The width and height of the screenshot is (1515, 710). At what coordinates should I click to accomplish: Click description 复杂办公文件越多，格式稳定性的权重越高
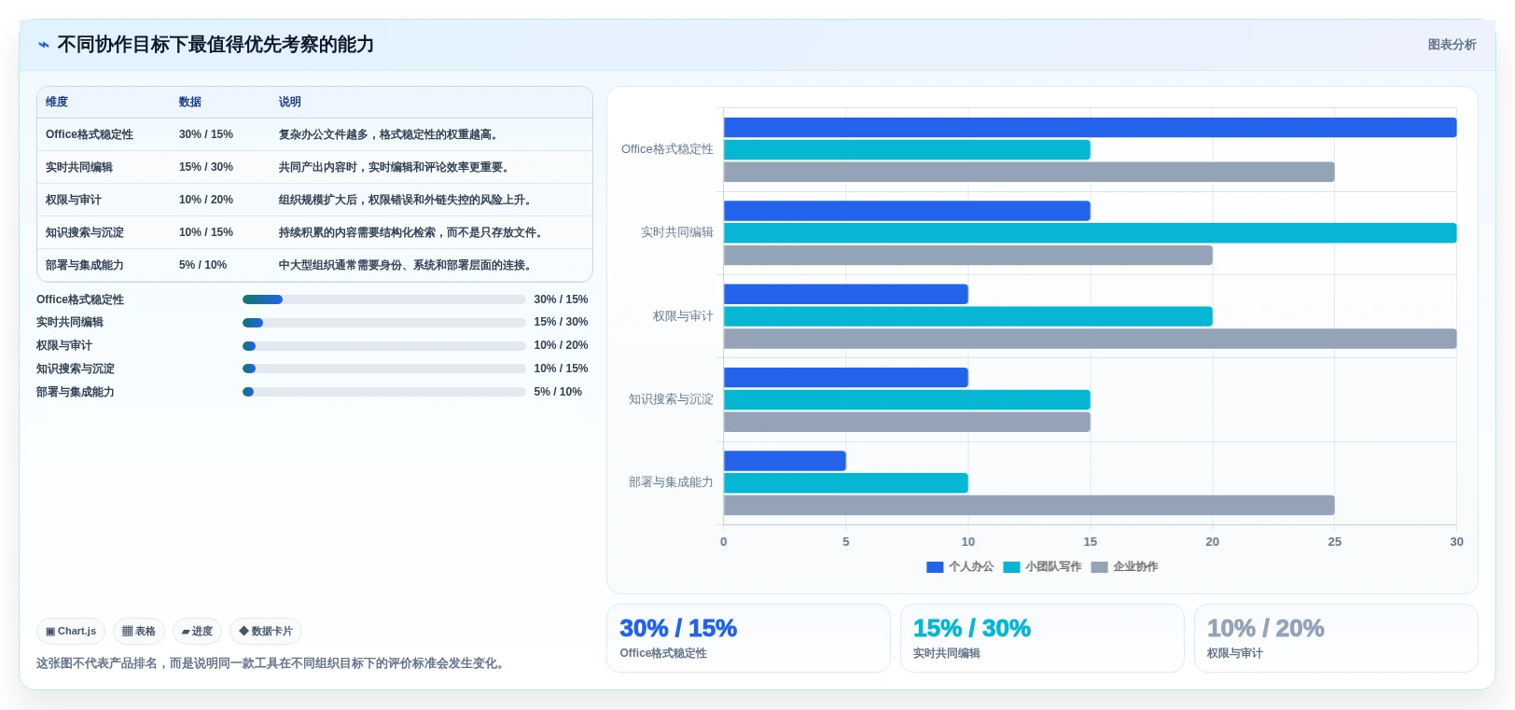[x=390, y=134]
